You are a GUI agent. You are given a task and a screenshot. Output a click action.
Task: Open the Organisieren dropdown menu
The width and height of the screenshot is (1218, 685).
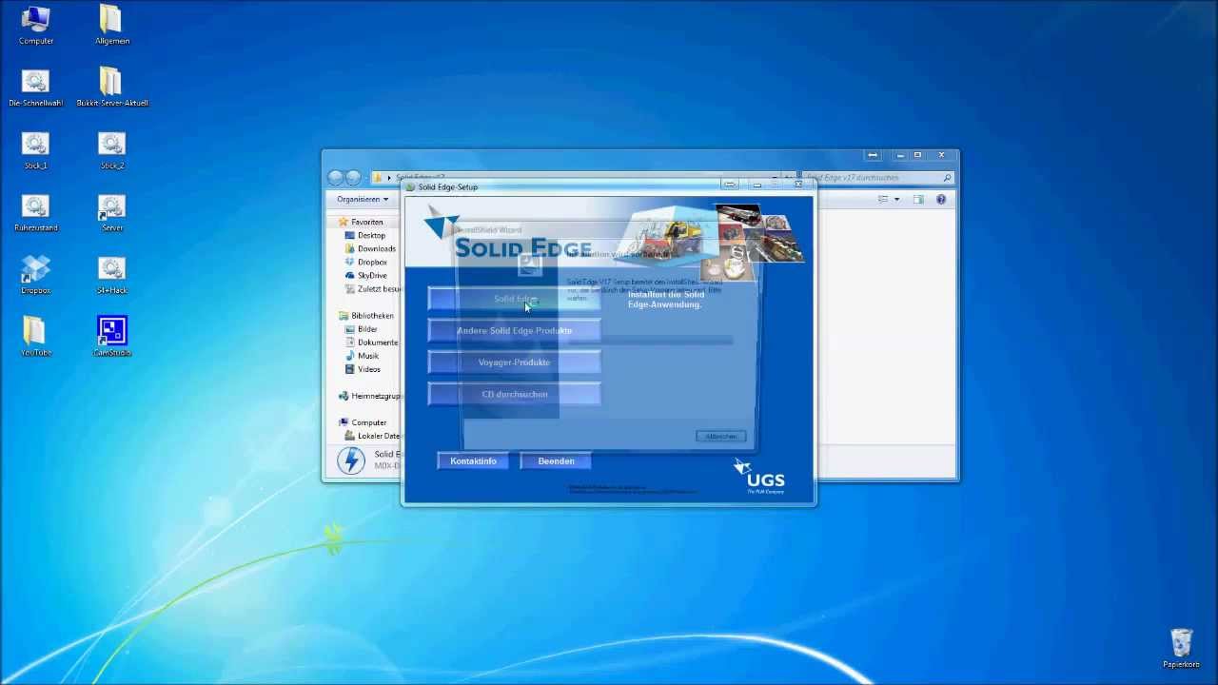[x=363, y=199]
